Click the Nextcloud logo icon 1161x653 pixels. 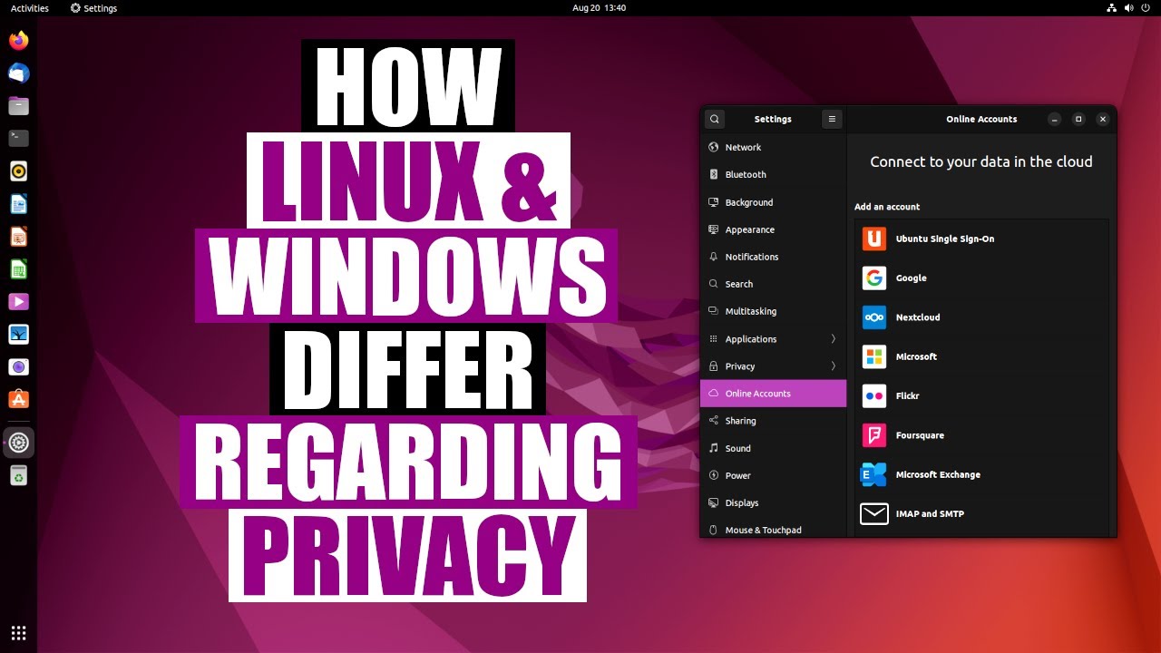tap(874, 317)
